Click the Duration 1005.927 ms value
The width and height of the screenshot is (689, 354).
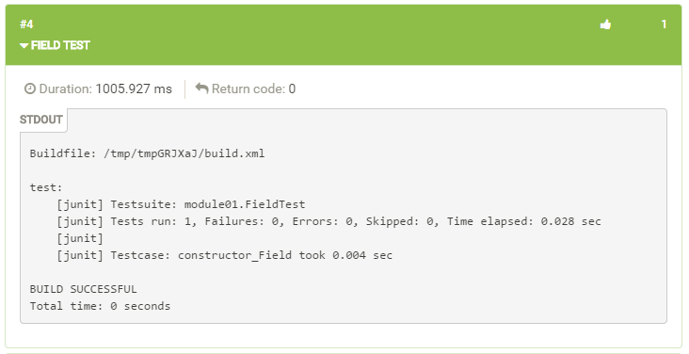134,88
